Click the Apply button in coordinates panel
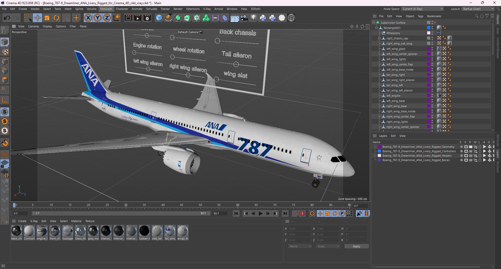Screen dimensions: 501x269 (356, 246)
